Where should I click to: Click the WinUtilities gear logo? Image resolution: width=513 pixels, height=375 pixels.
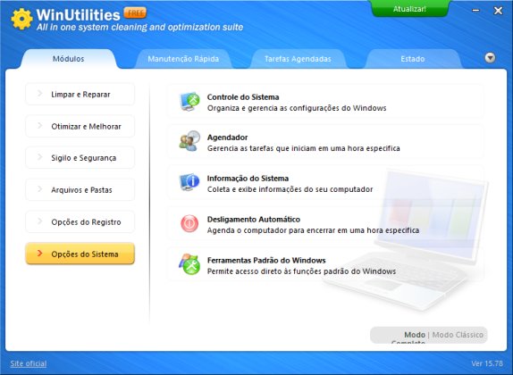[21, 19]
